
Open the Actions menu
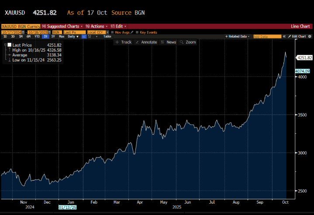pyautogui.click(x=97, y=26)
